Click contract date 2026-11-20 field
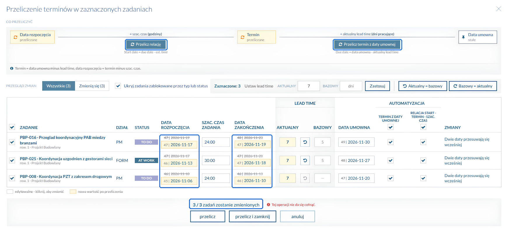Viewport: 507px width, 230px height. [356, 178]
